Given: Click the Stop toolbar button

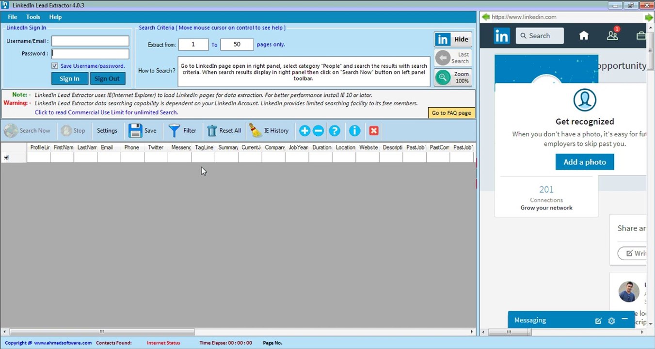Looking at the screenshot, I should (73, 130).
